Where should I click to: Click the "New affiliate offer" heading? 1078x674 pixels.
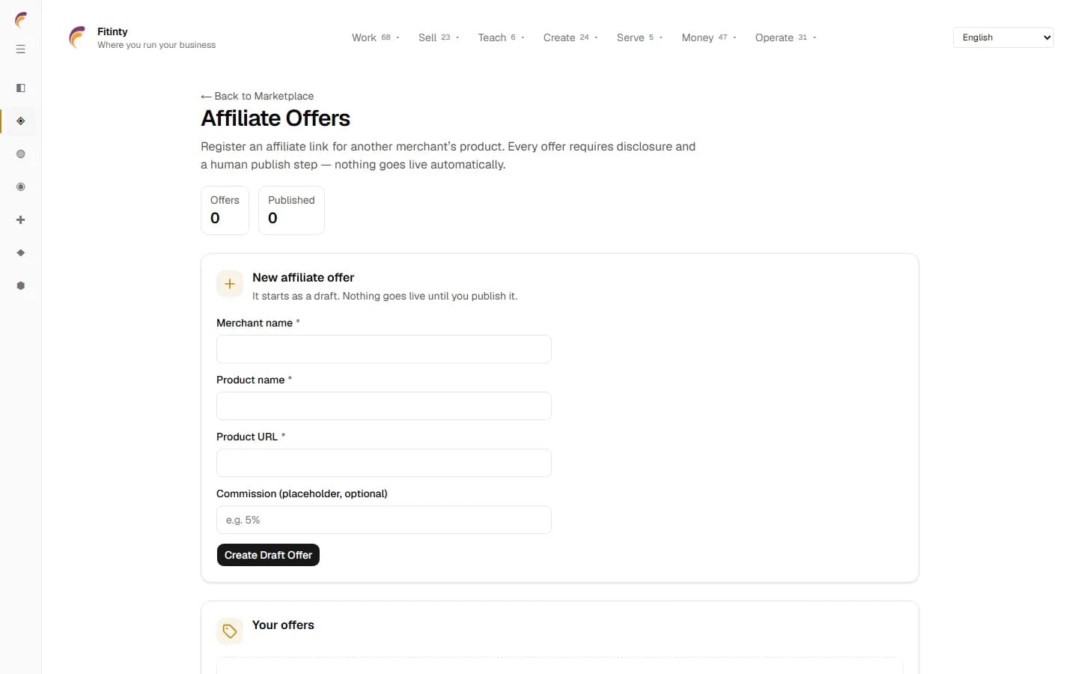[303, 277]
